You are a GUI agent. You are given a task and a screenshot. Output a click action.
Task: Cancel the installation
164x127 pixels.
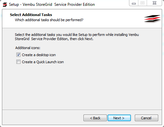146,118
